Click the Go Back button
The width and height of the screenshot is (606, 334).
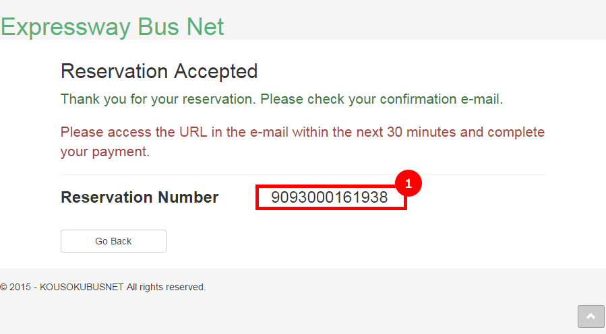tap(113, 241)
